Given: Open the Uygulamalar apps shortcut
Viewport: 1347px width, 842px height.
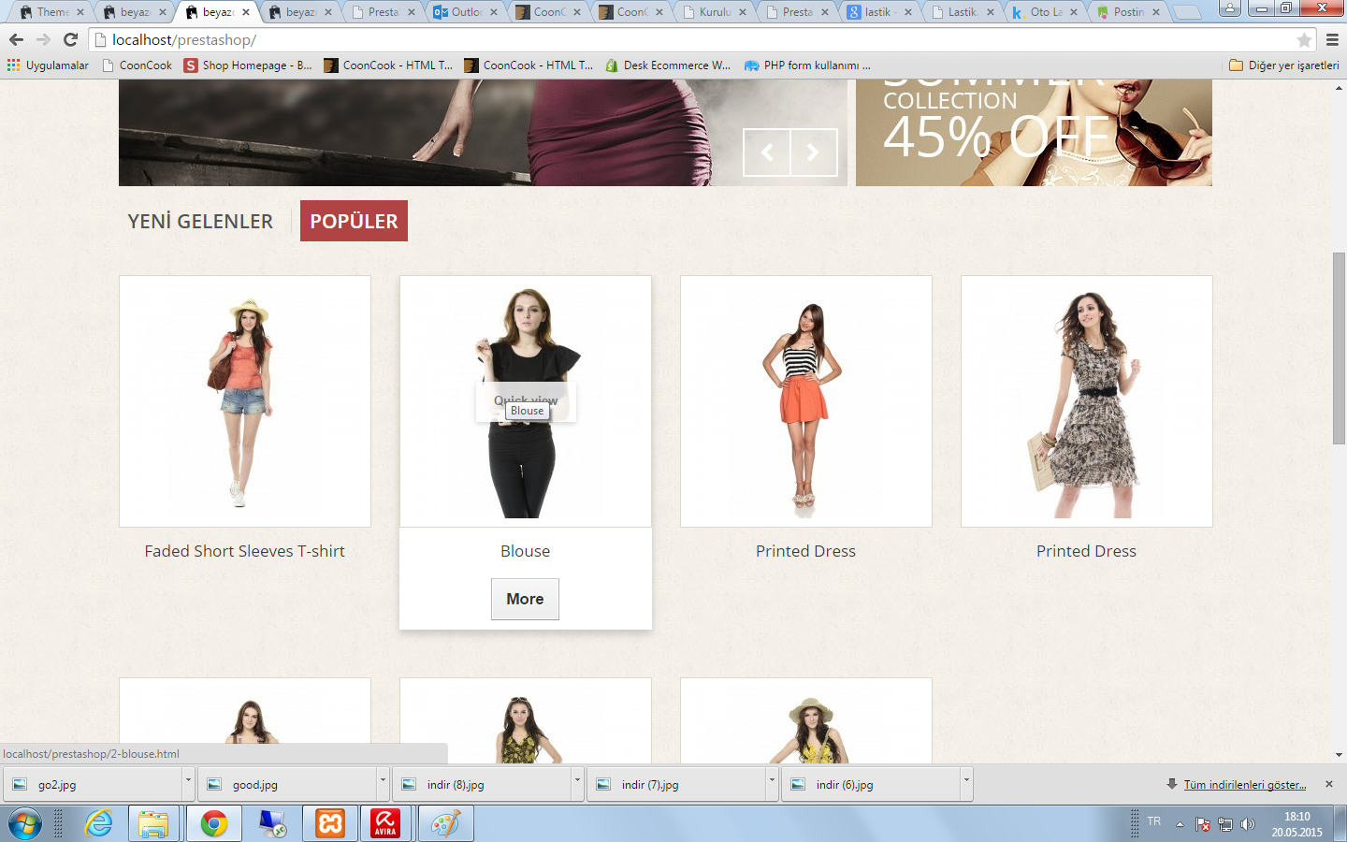Looking at the screenshot, I should [48, 65].
